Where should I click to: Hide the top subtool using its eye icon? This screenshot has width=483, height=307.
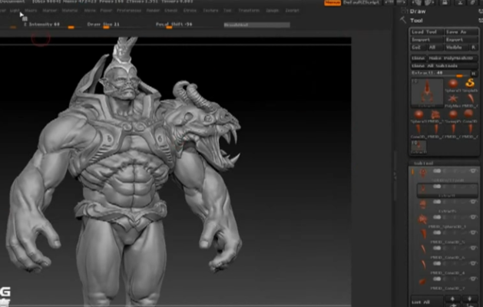474,171
